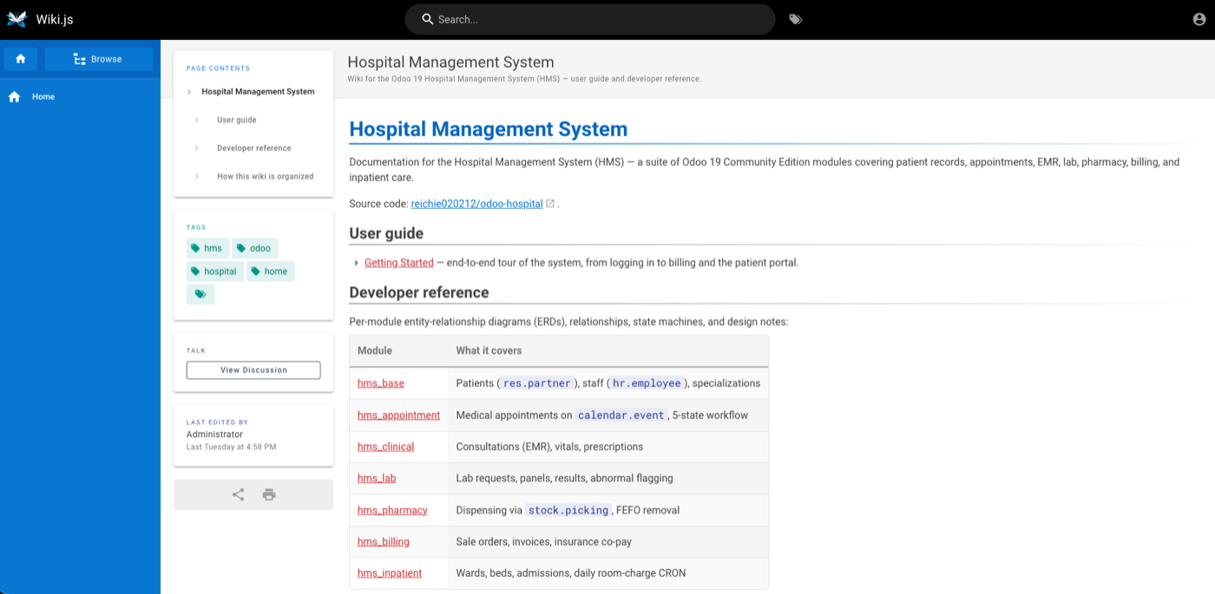Open the hms_lab module link

(x=377, y=478)
